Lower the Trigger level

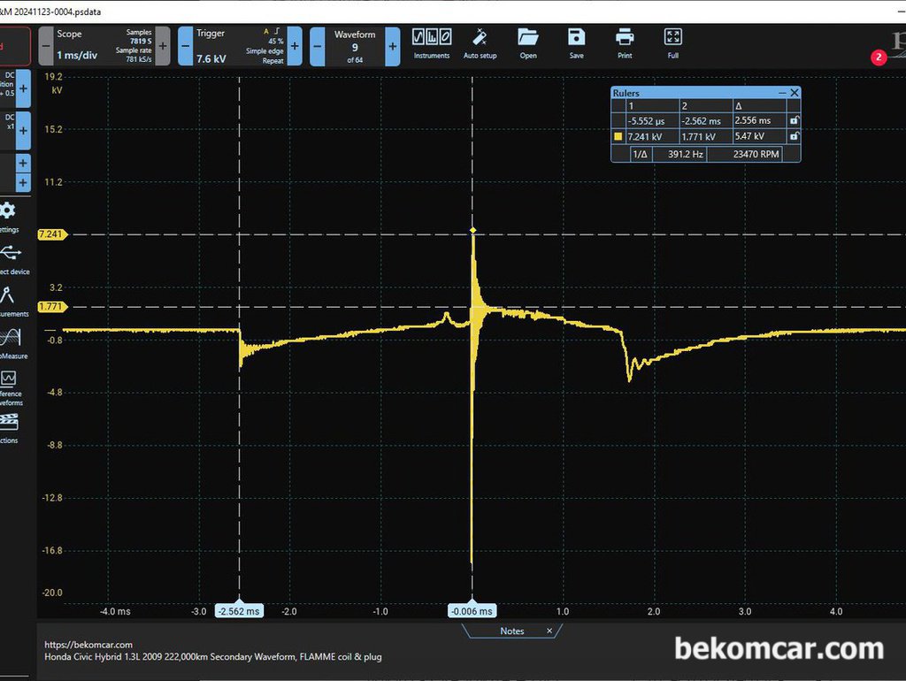click(x=186, y=46)
